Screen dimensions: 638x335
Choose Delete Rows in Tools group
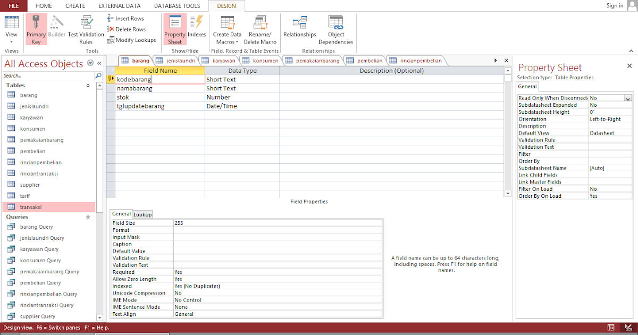pyautogui.click(x=127, y=29)
